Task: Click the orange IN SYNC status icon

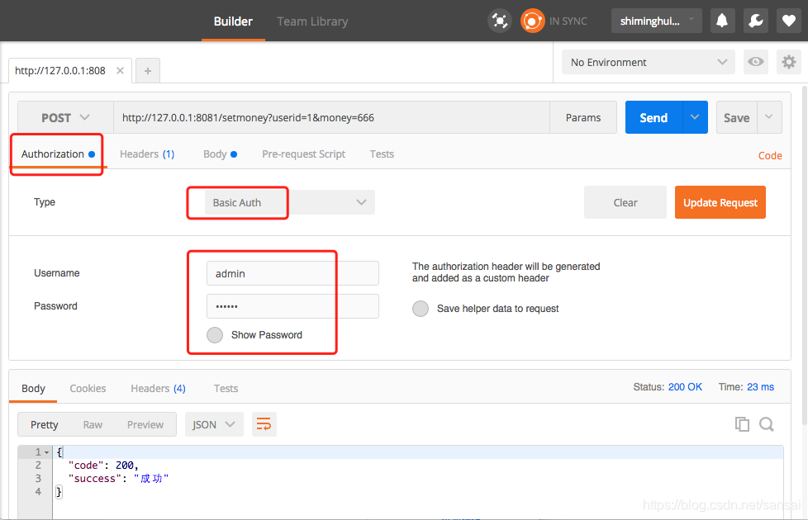Action: click(x=532, y=21)
